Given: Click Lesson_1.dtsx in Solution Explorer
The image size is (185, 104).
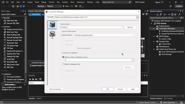Looking at the screenshot, I should tap(166, 39).
